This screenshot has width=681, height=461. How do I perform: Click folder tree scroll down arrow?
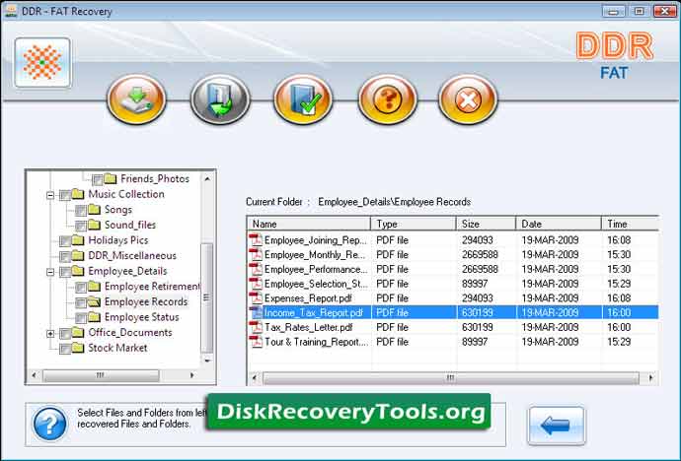click(x=207, y=361)
